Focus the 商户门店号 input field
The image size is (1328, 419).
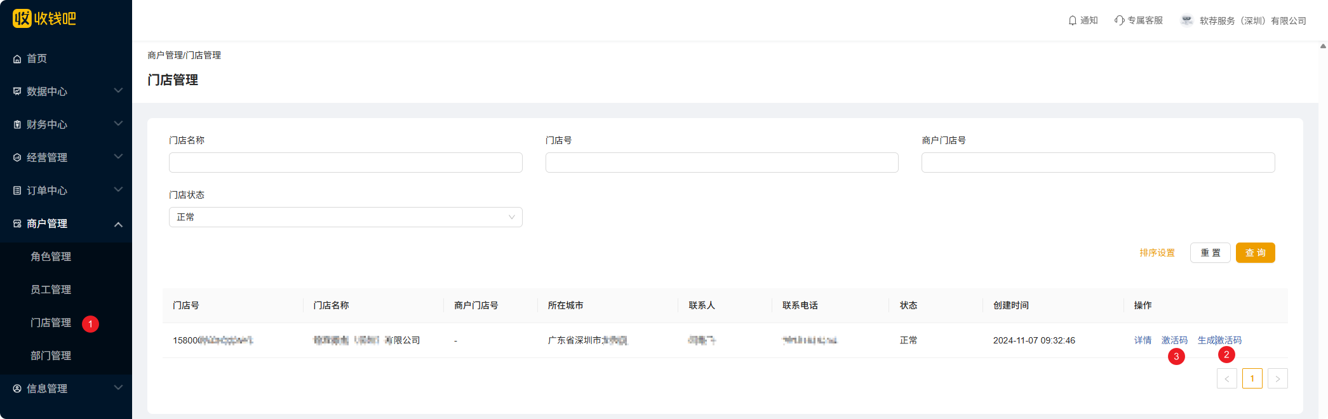(1098, 163)
